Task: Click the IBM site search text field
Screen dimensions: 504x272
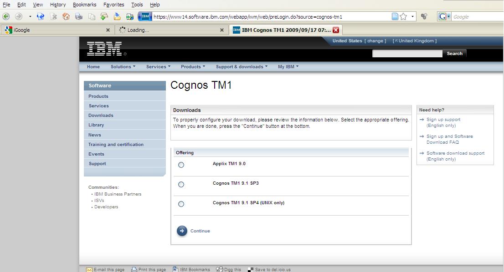Action: coord(407,54)
